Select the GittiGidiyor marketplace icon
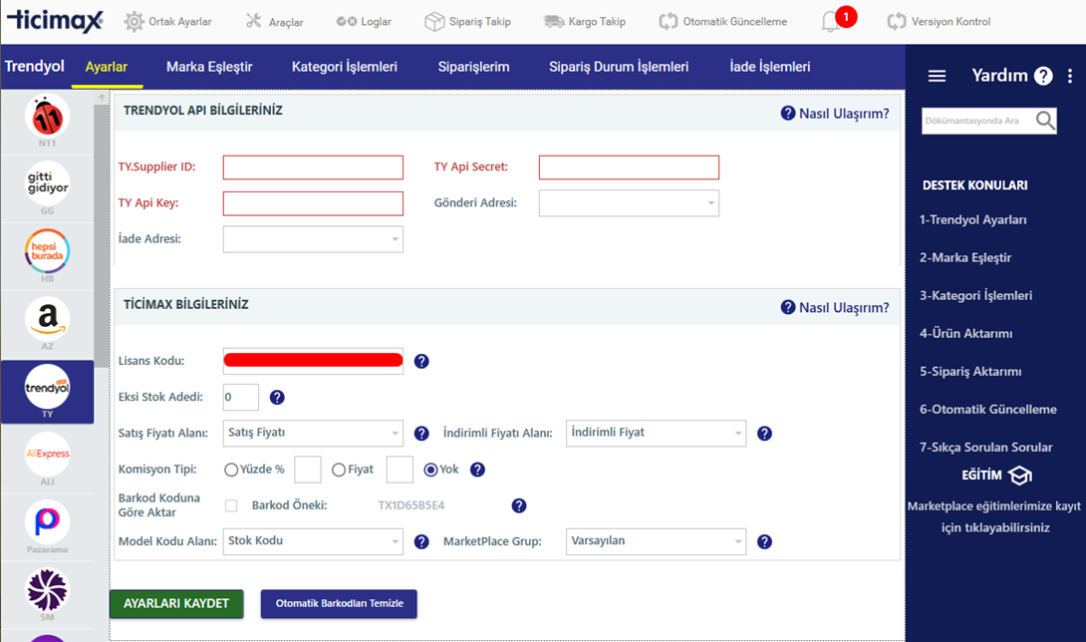 pos(47,183)
